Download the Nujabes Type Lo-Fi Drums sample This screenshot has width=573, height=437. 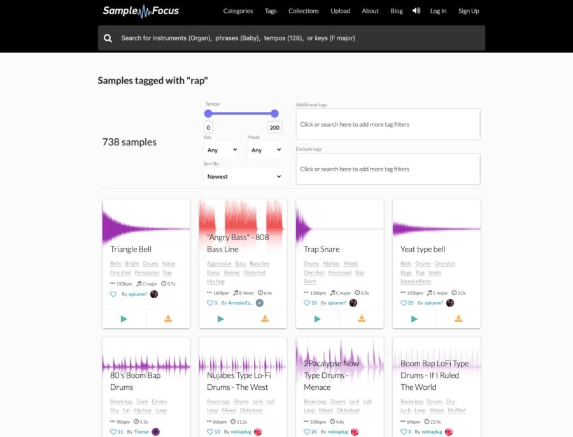(265, 436)
